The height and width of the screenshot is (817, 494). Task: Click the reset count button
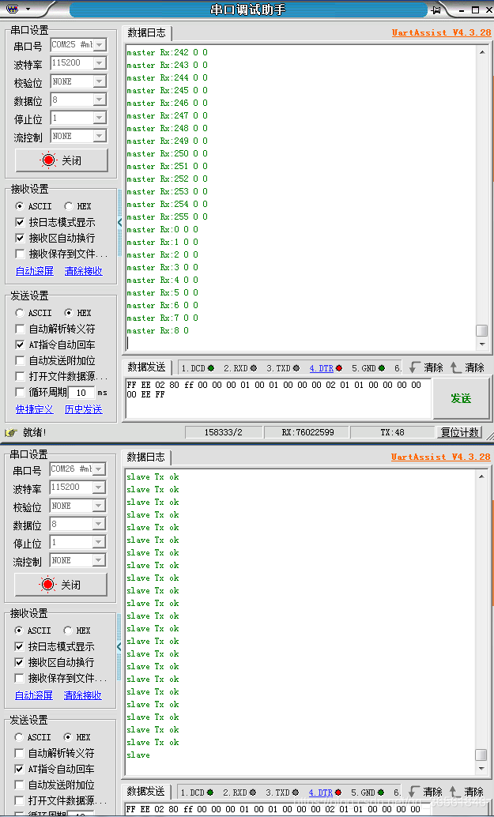(x=459, y=432)
